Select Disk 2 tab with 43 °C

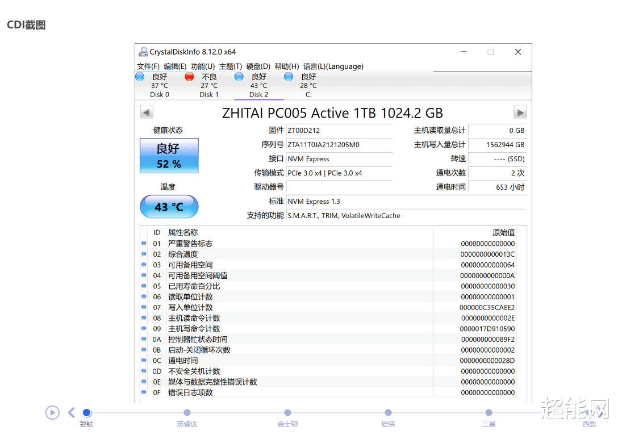pyautogui.click(x=258, y=85)
